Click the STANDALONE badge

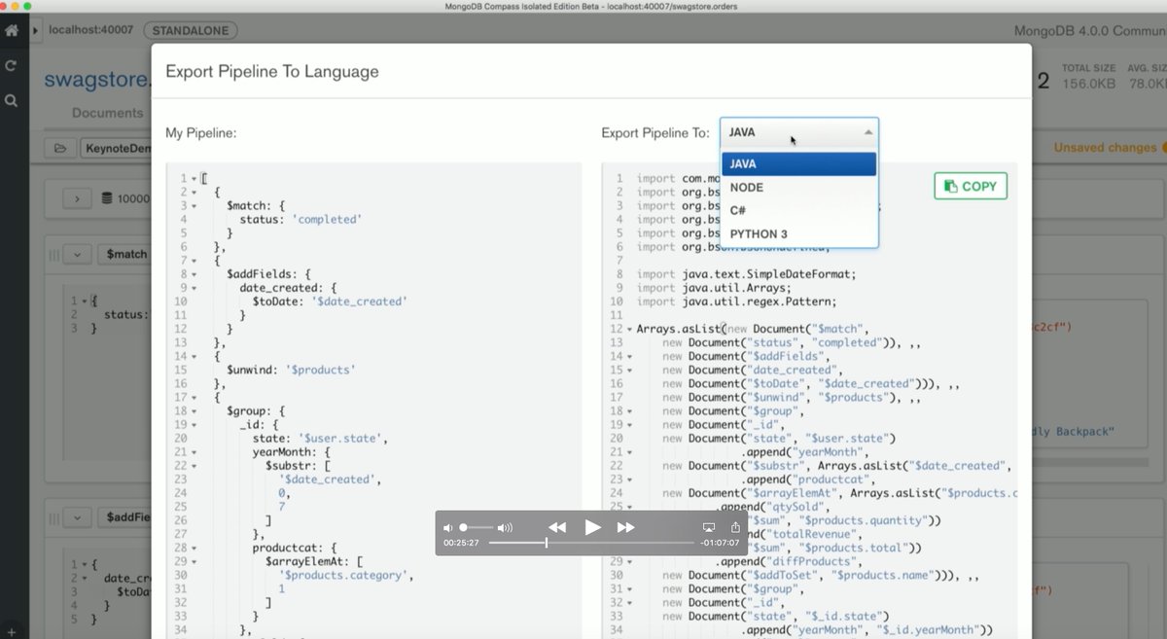tap(190, 30)
